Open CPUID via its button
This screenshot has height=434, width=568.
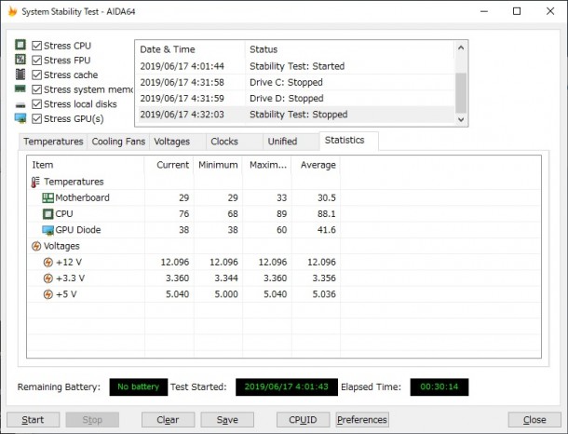[x=303, y=420]
